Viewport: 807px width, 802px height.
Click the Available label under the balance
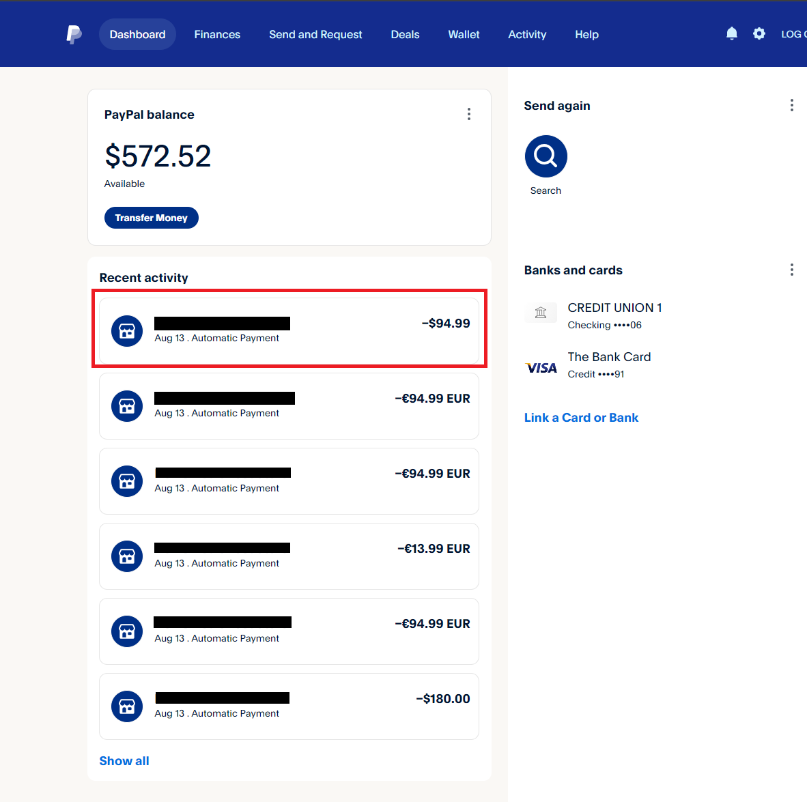(124, 184)
